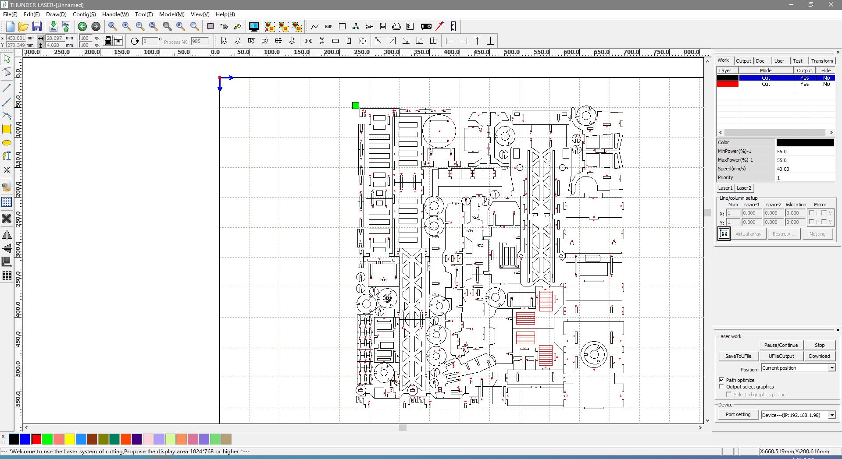This screenshot has height=459, width=842.
Task: Switch to the Transform tab
Action: click(x=822, y=61)
